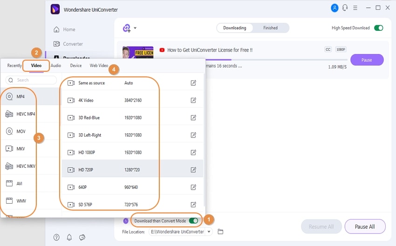Select AVI format
This screenshot has width=396, height=246.
[30, 184]
